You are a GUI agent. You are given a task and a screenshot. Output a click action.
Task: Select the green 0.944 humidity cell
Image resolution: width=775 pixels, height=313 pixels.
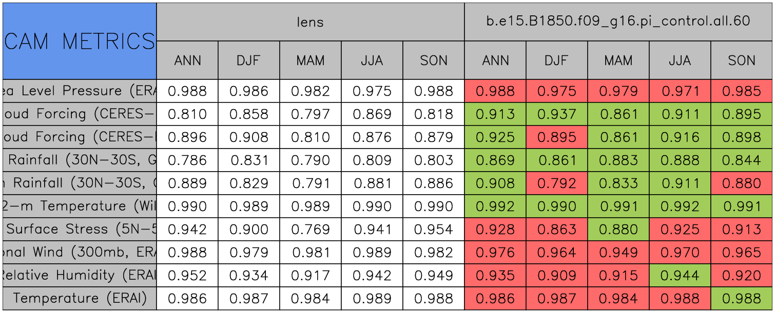click(680, 275)
